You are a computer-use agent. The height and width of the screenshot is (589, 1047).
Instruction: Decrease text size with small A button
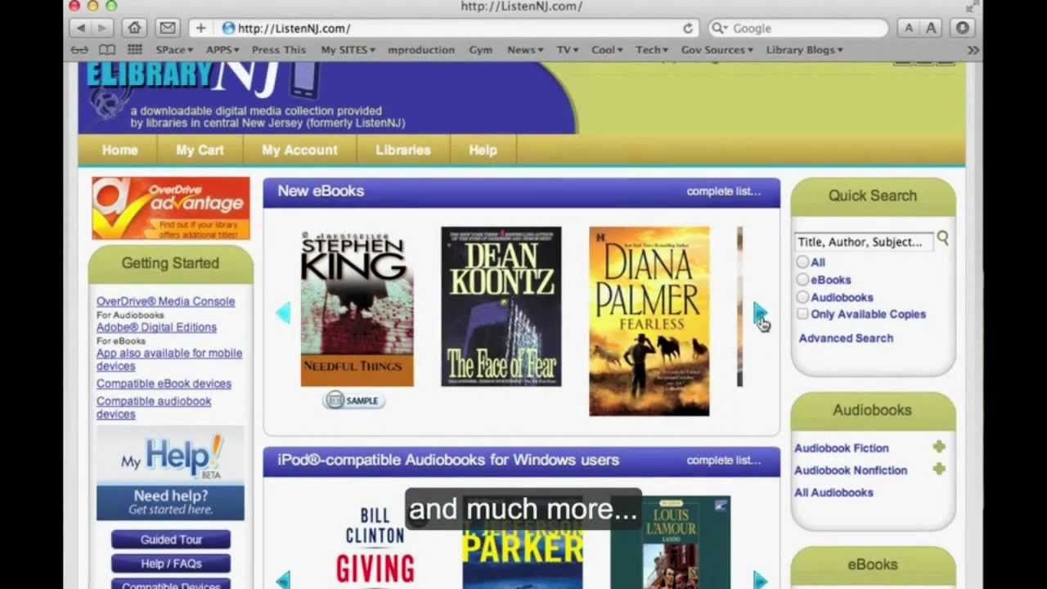[909, 28]
